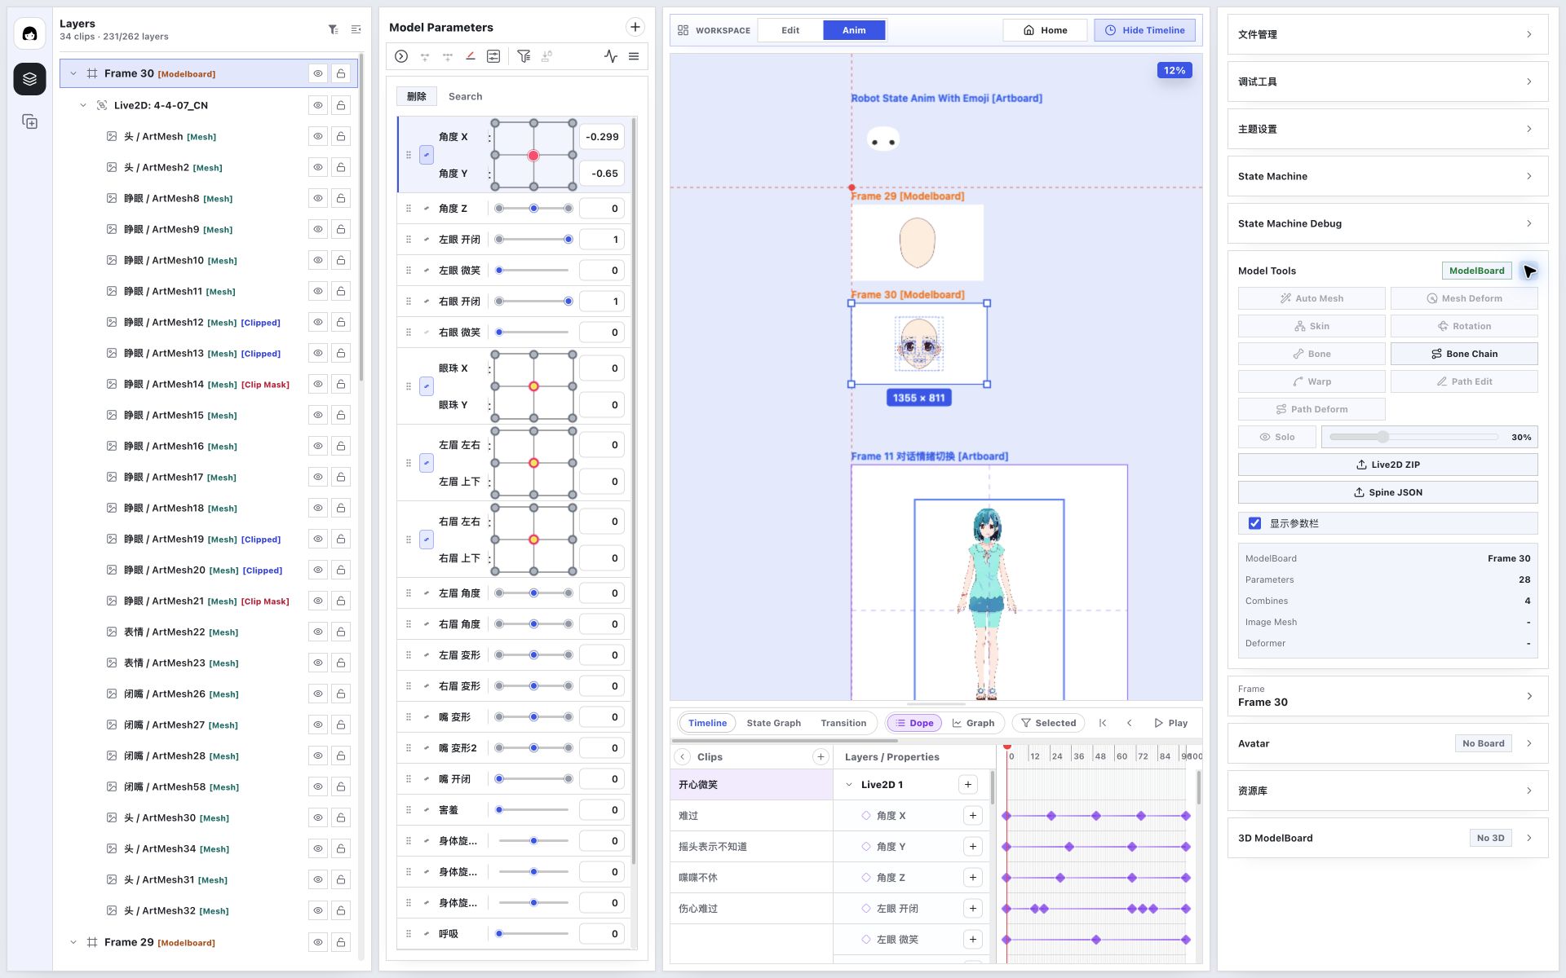1566x978 pixels.
Task: Collapse the Frame 29 Modelboard tree node
Action: (73, 942)
